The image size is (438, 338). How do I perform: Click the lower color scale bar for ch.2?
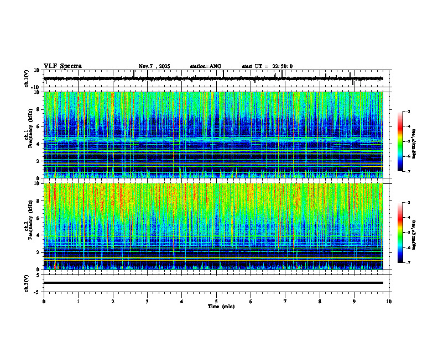coord(400,233)
